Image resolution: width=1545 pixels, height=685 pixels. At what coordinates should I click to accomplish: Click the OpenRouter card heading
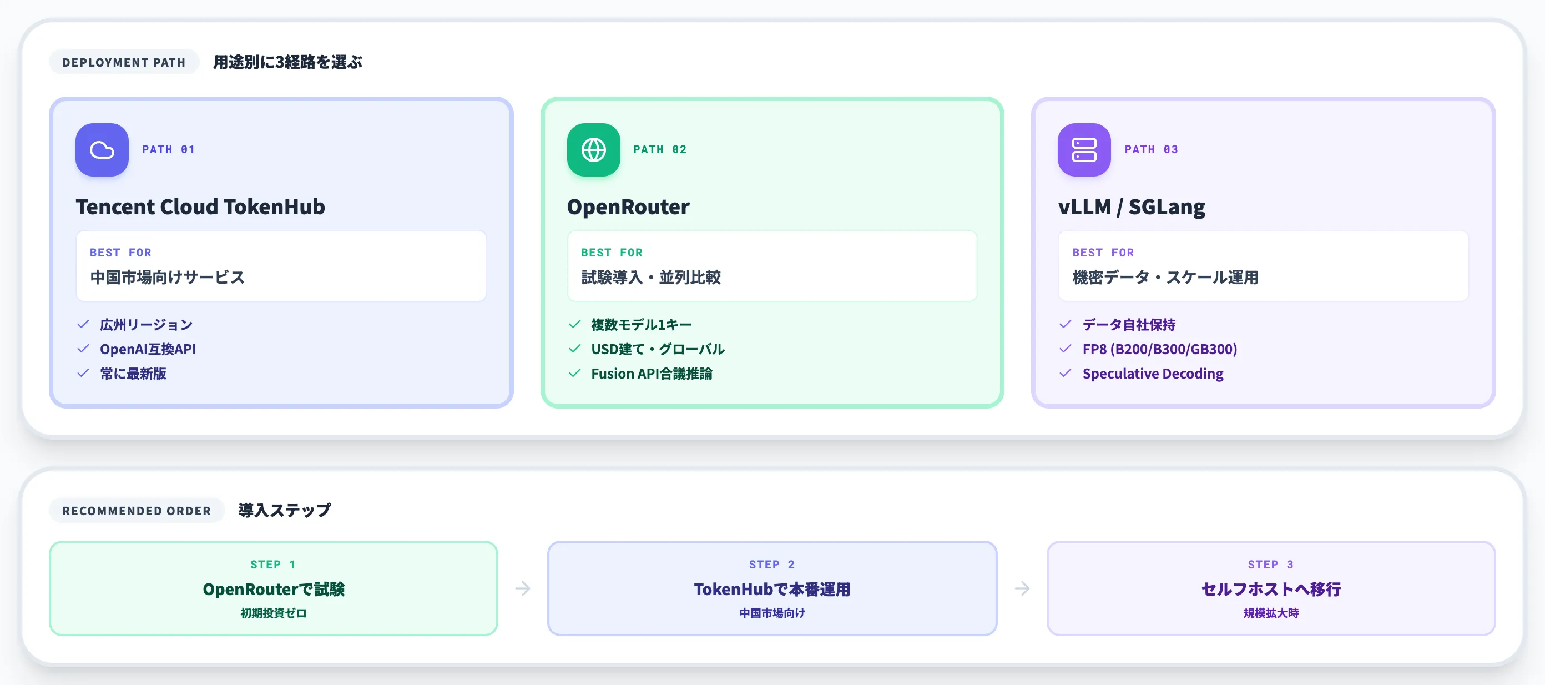pyautogui.click(x=628, y=207)
